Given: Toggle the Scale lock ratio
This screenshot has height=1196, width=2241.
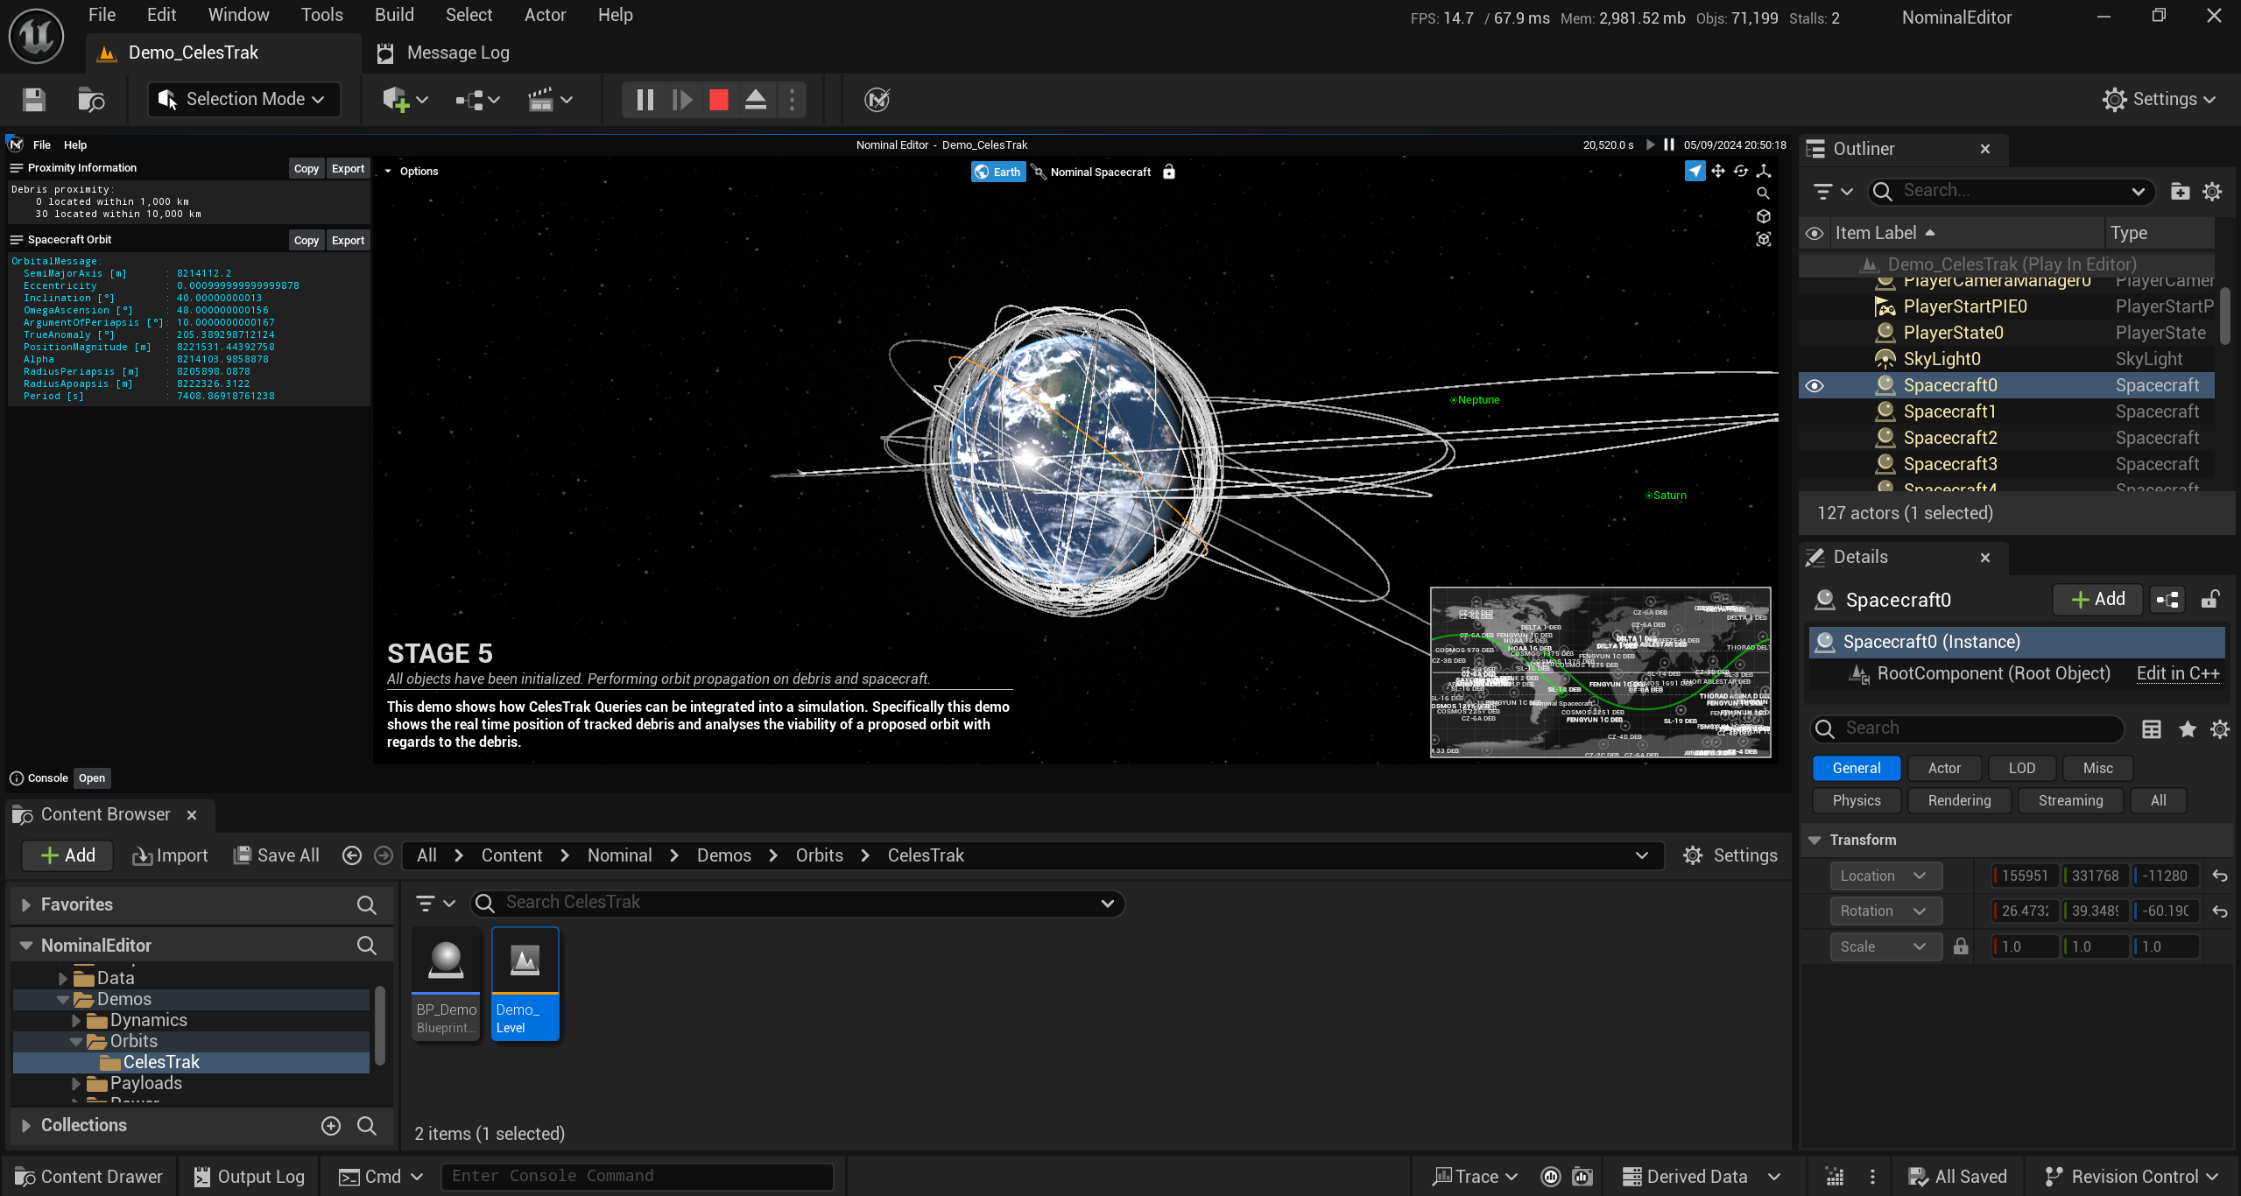Looking at the screenshot, I should point(1961,947).
